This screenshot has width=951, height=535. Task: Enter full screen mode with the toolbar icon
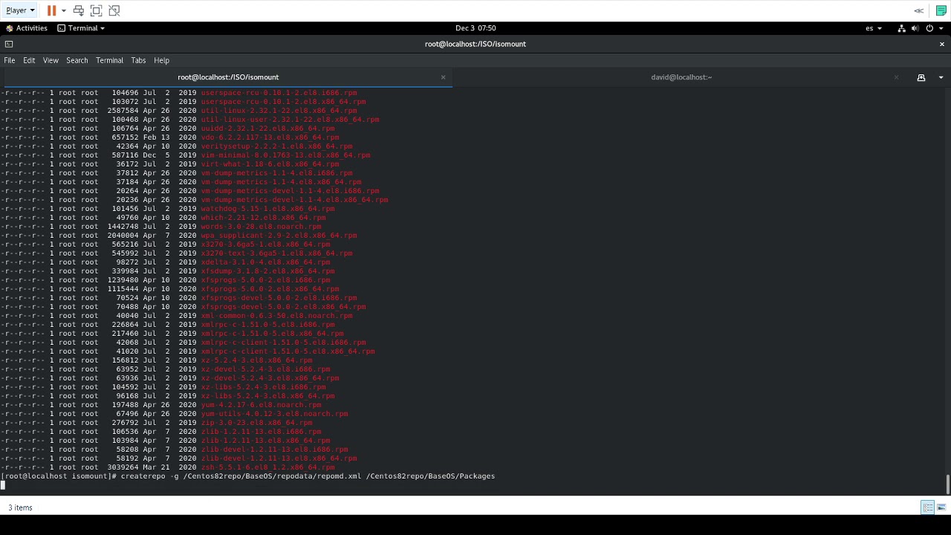tap(96, 10)
